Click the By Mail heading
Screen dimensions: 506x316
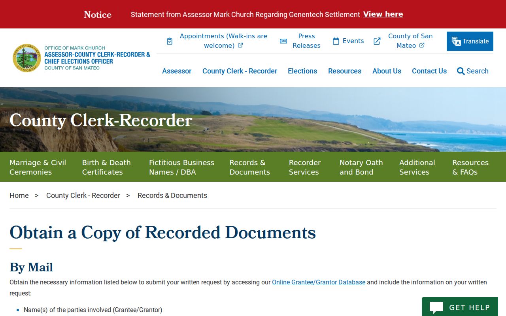pyautogui.click(x=31, y=267)
